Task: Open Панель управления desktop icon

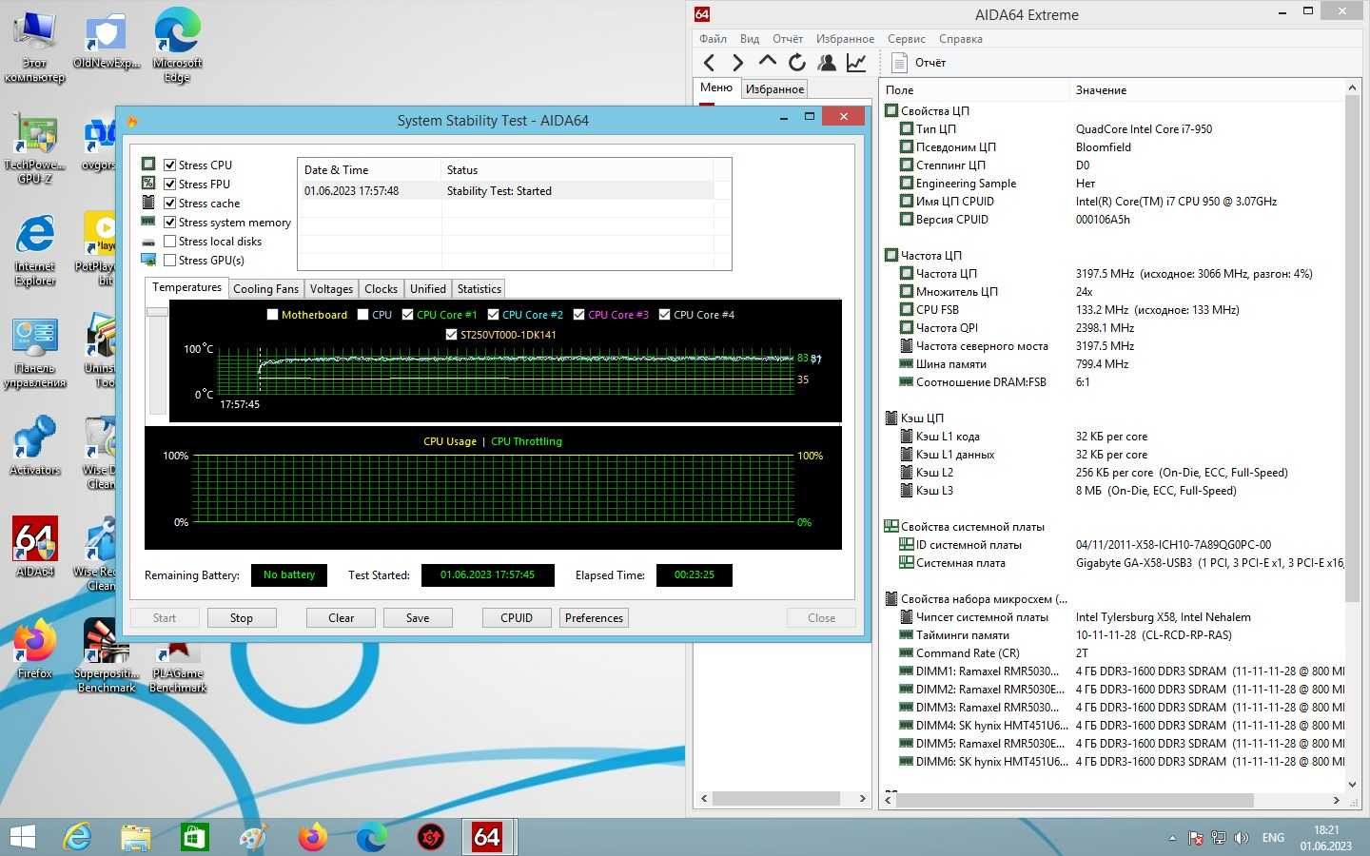Action: 35,354
